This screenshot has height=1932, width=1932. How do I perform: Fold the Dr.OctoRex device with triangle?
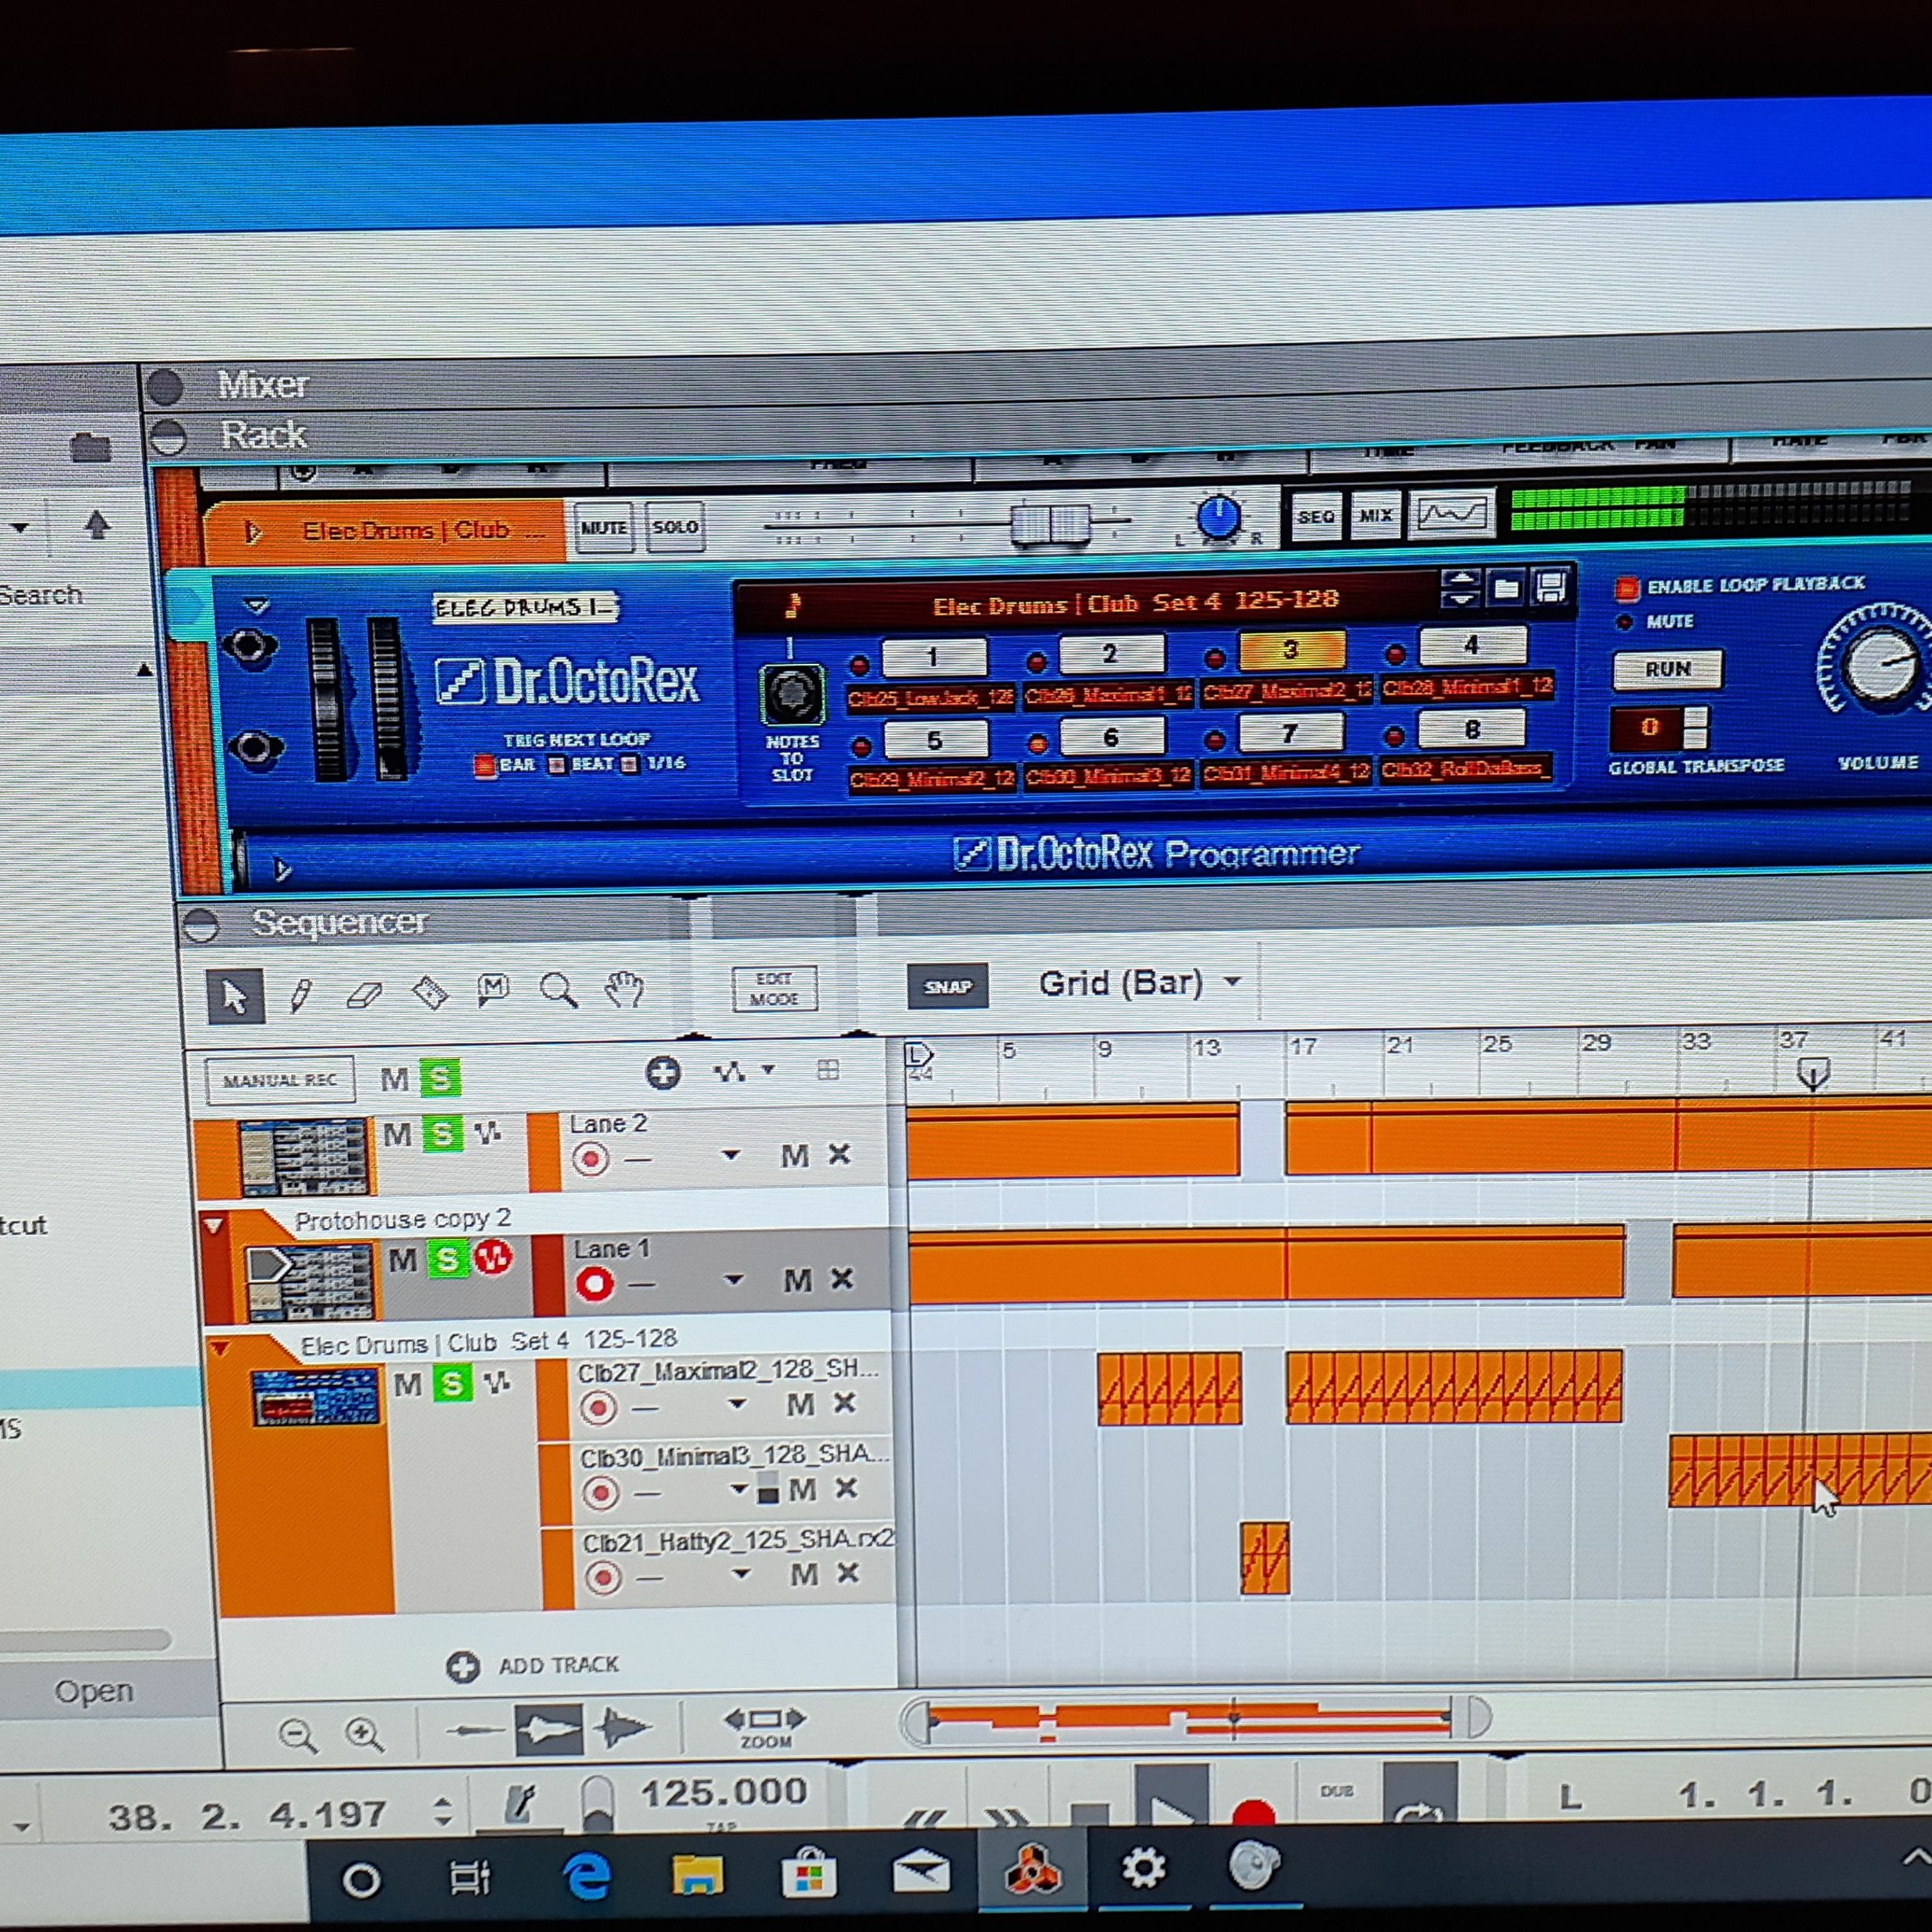pyautogui.click(x=257, y=606)
